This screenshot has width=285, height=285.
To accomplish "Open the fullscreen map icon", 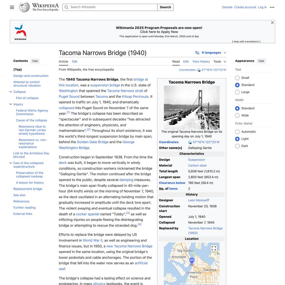I will click(x=214, y=248).
